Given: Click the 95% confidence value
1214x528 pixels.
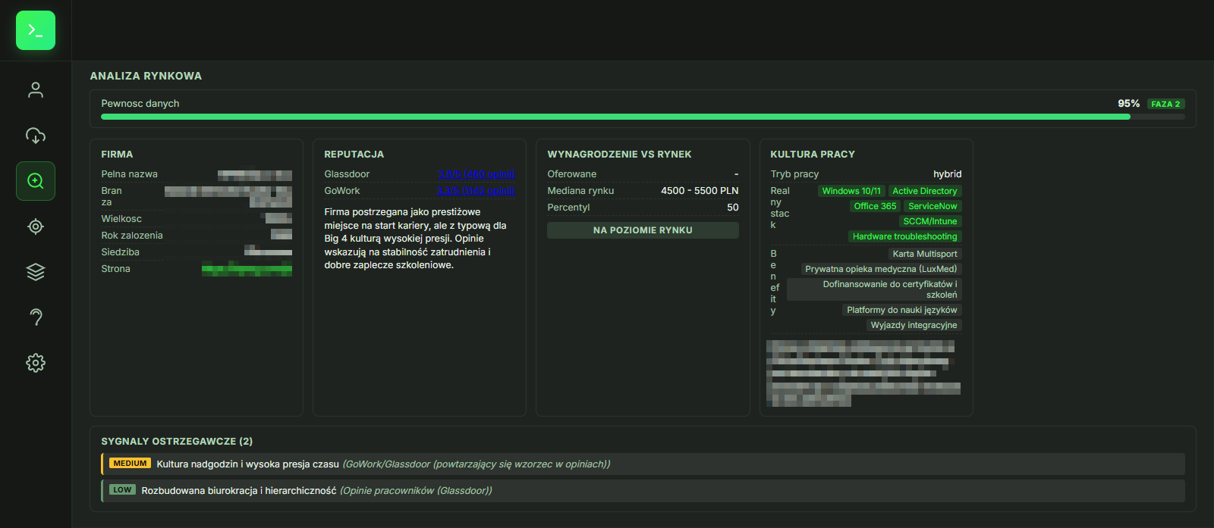Looking at the screenshot, I should 1128,104.
